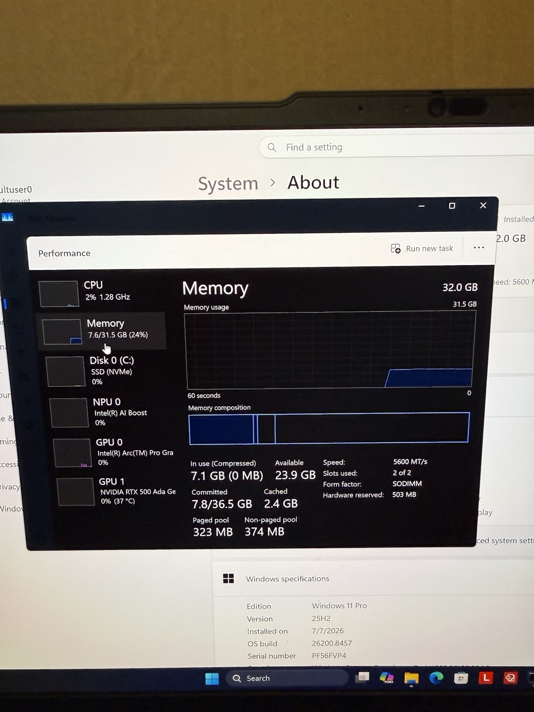This screenshot has height=712, width=534.
Task: Click the Windows specifications logo icon
Action: [x=228, y=578]
